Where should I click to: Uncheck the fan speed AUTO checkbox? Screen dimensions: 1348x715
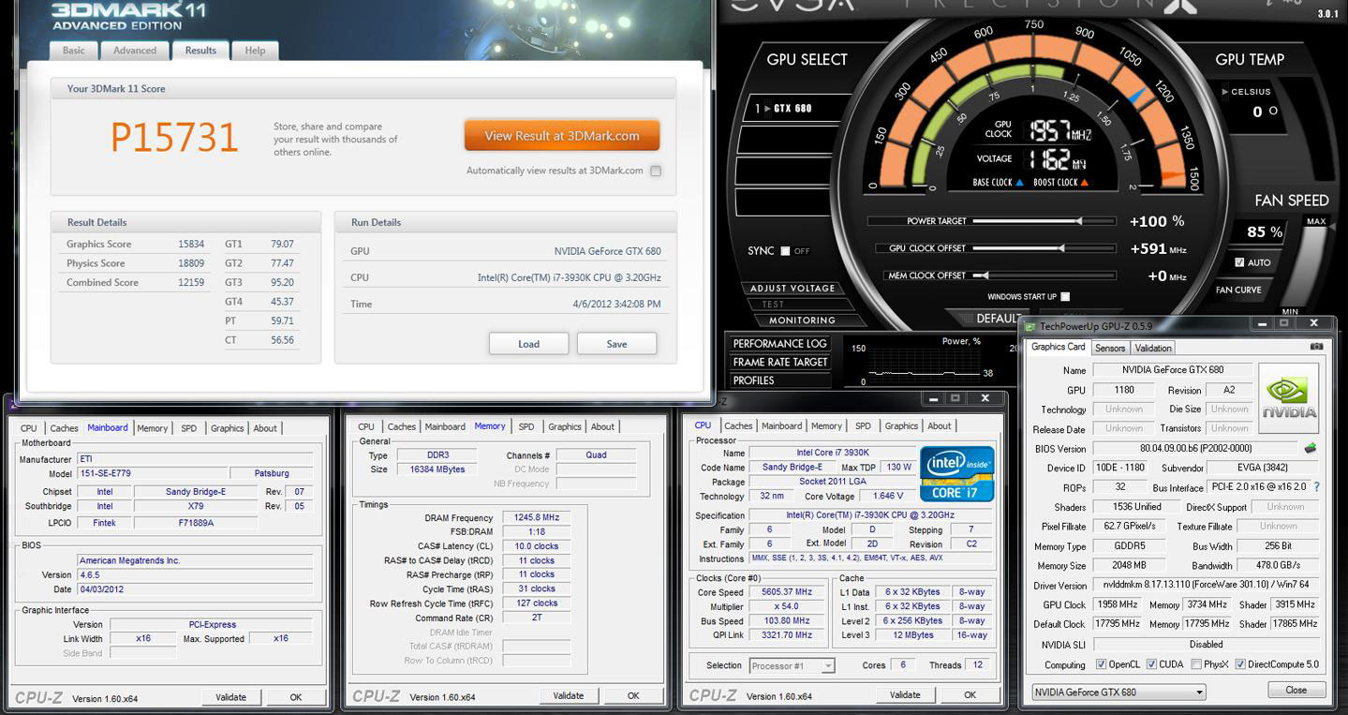click(1239, 262)
